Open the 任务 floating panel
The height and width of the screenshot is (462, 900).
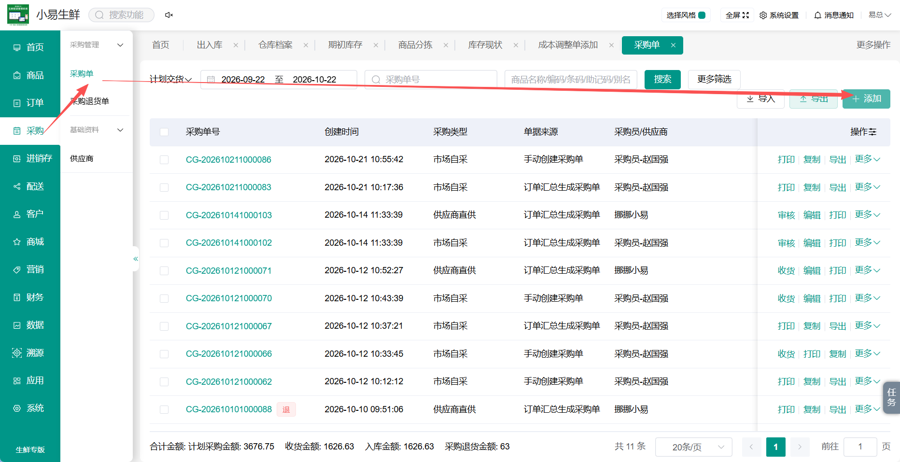[x=891, y=398]
